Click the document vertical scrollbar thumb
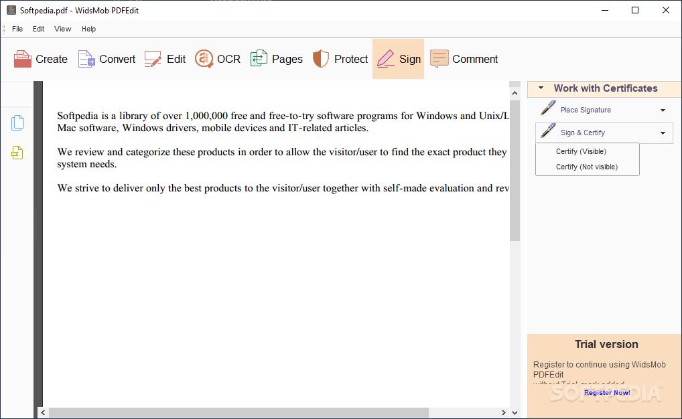This screenshot has height=419, width=682. (x=515, y=171)
